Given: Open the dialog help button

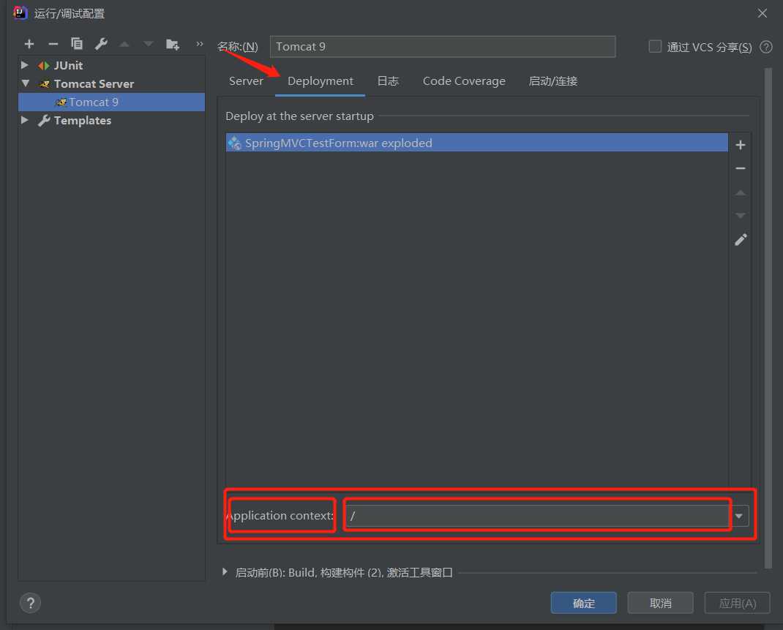Looking at the screenshot, I should [x=31, y=603].
